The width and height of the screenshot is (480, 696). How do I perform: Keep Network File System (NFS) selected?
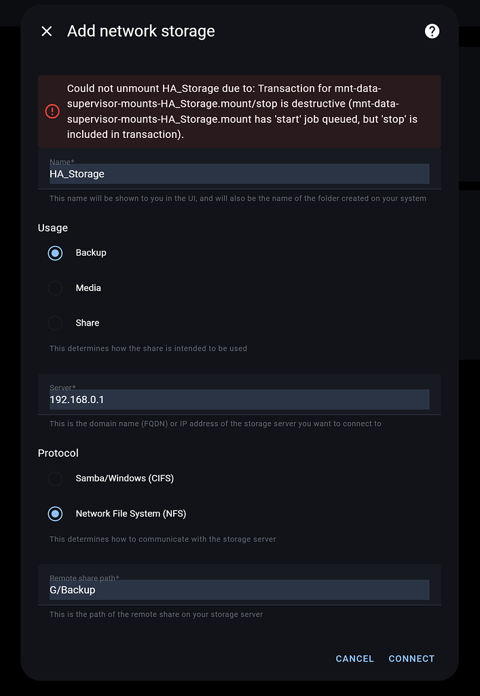point(55,514)
